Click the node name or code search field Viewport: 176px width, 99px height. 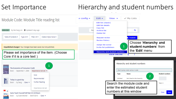[x=144, y=70]
